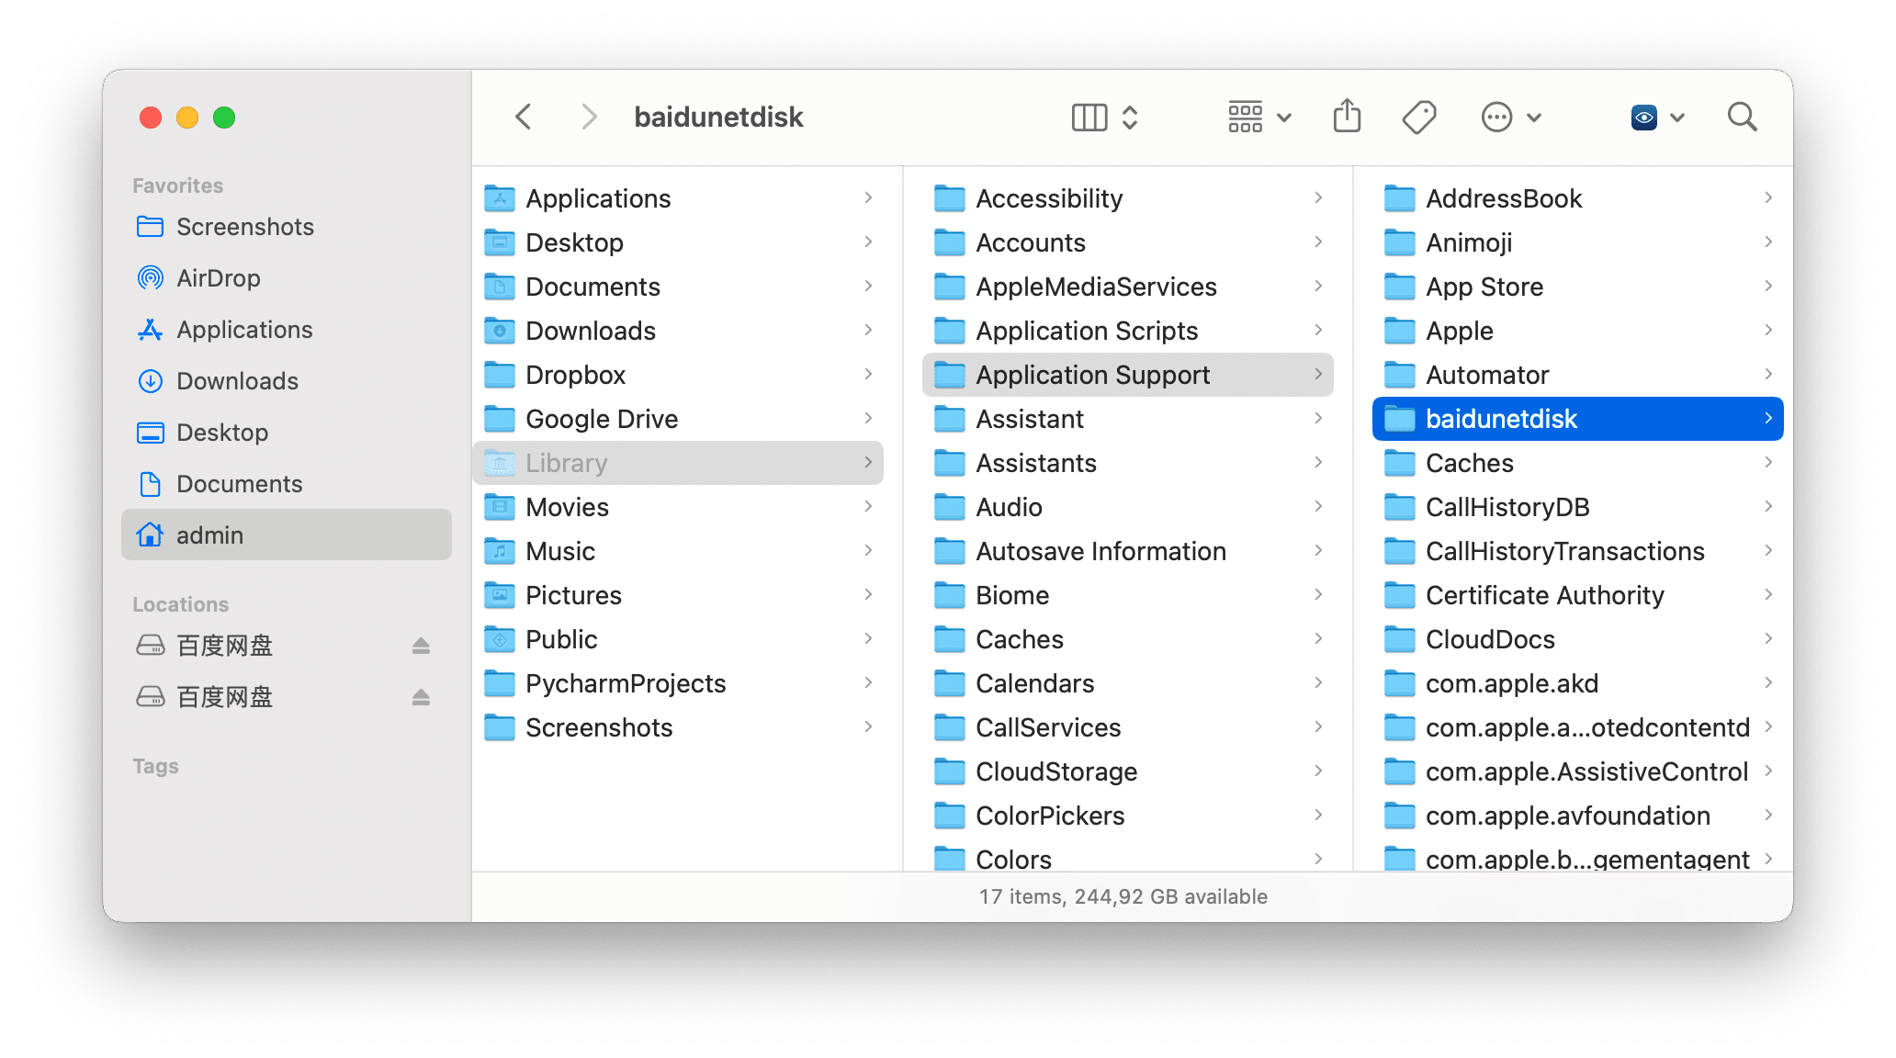Click the tag/label toolbar icon
The height and width of the screenshot is (1058, 1896).
tap(1421, 118)
